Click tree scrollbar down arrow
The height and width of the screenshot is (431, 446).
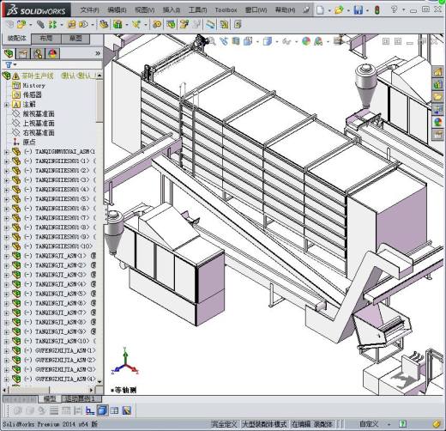point(99,381)
